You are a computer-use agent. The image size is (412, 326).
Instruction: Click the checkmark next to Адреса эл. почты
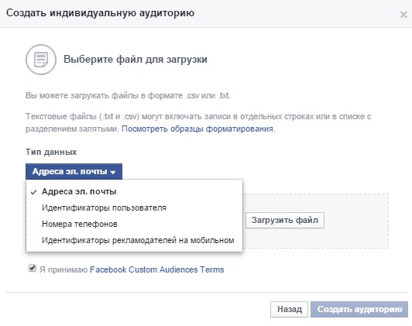33,192
